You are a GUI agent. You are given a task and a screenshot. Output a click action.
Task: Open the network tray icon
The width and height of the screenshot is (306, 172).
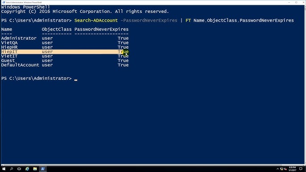tap(281, 169)
